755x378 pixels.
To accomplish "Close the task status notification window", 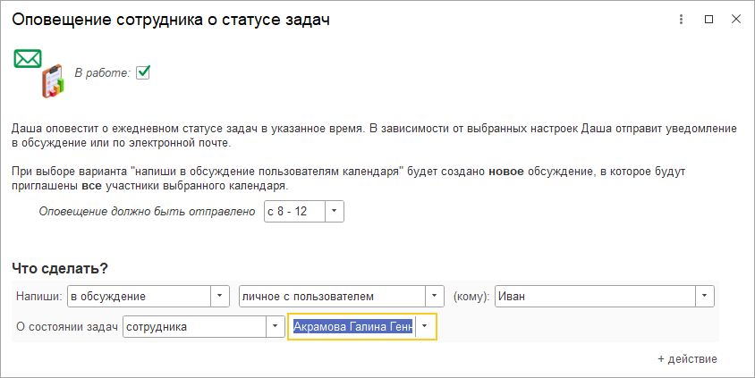I will [735, 20].
